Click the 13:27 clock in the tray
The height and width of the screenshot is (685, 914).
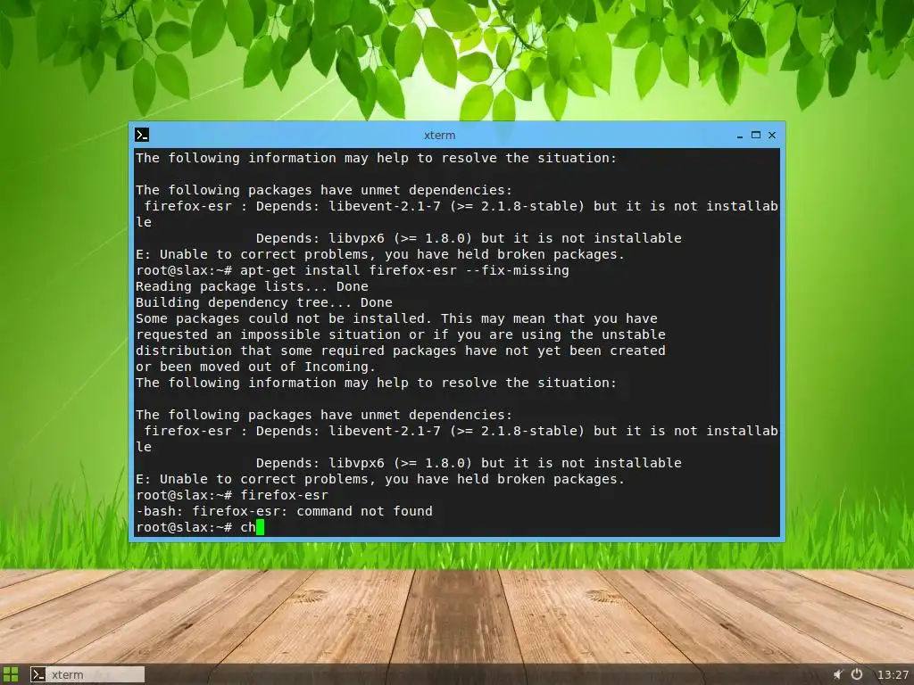(893, 675)
